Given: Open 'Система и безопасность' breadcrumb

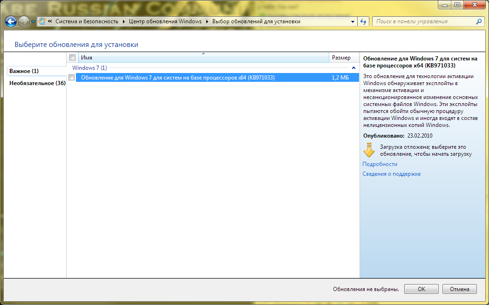Looking at the screenshot, I should pos(87,21).
